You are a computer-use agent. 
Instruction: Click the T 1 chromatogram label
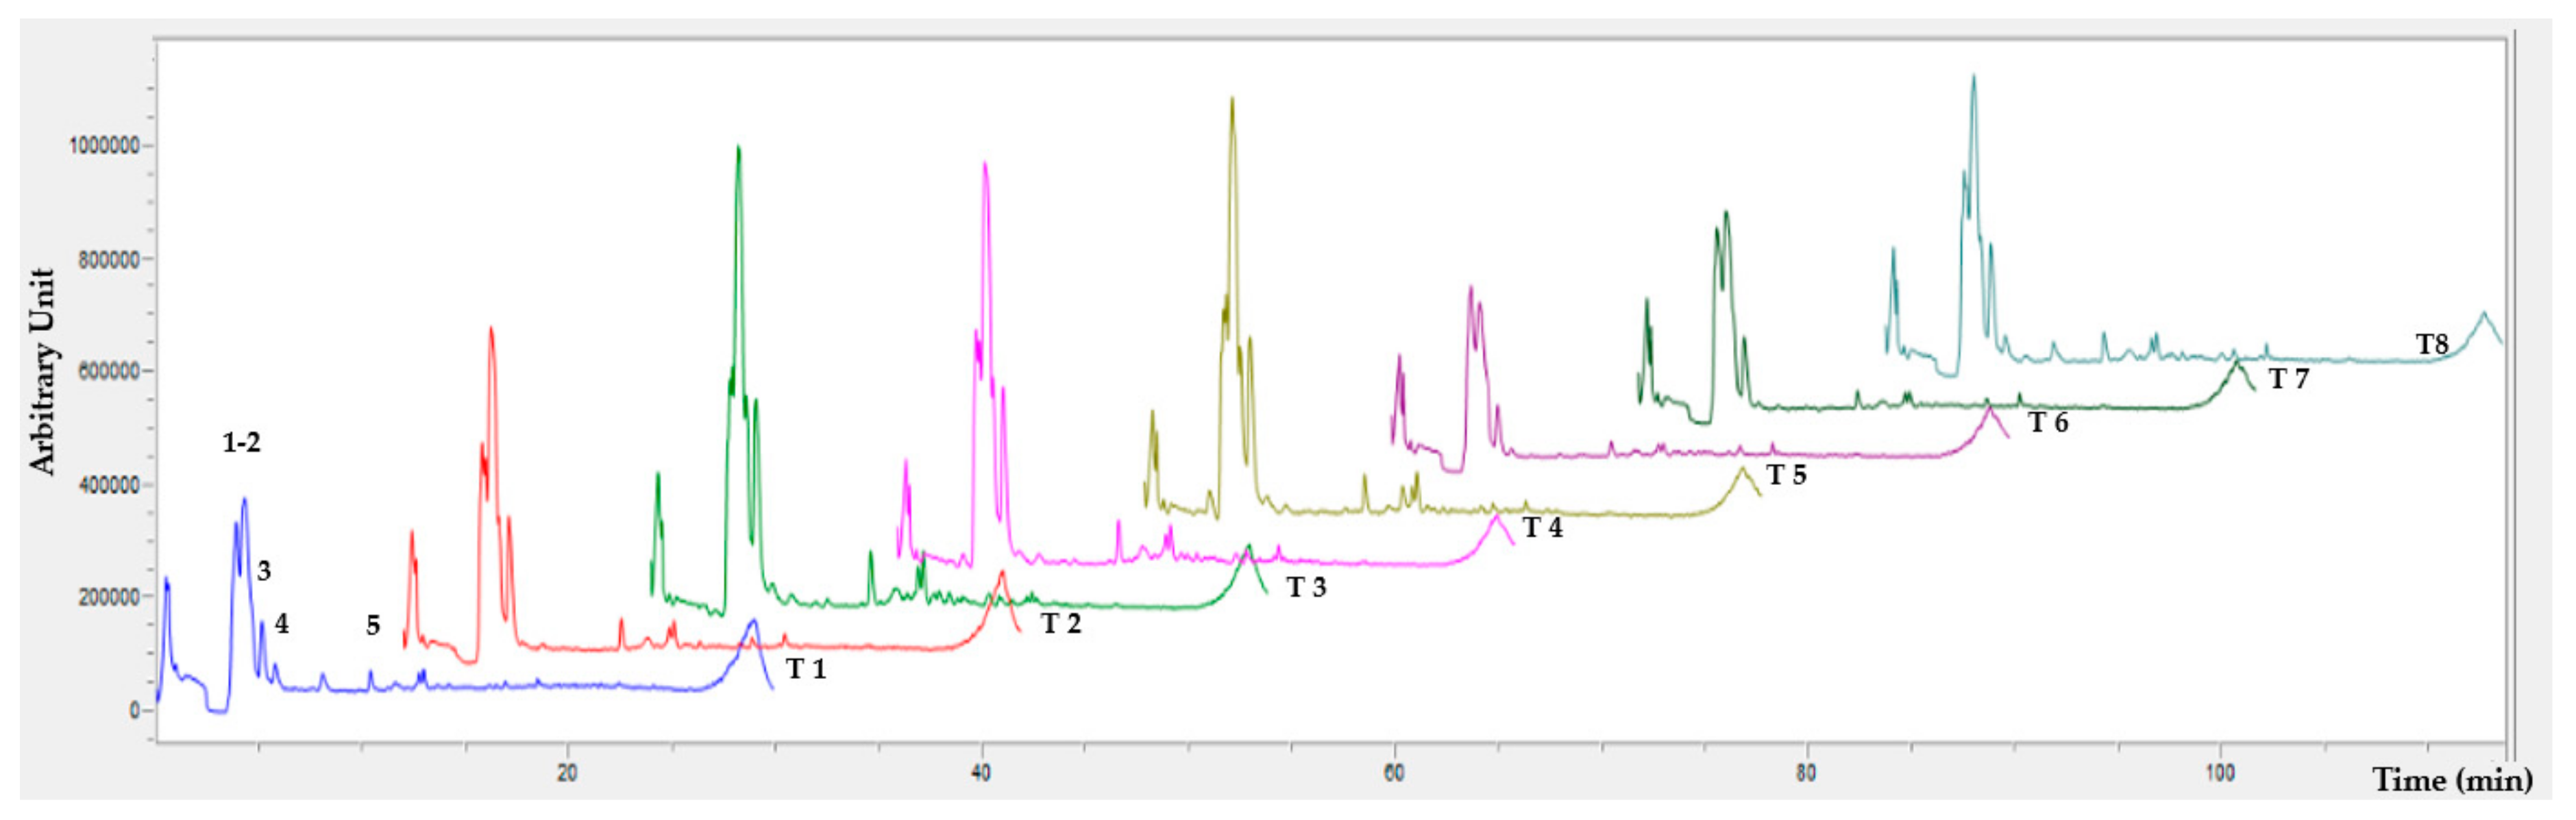pos(805,669)
